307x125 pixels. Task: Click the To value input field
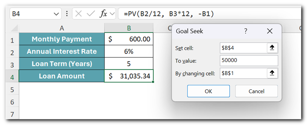249,60
